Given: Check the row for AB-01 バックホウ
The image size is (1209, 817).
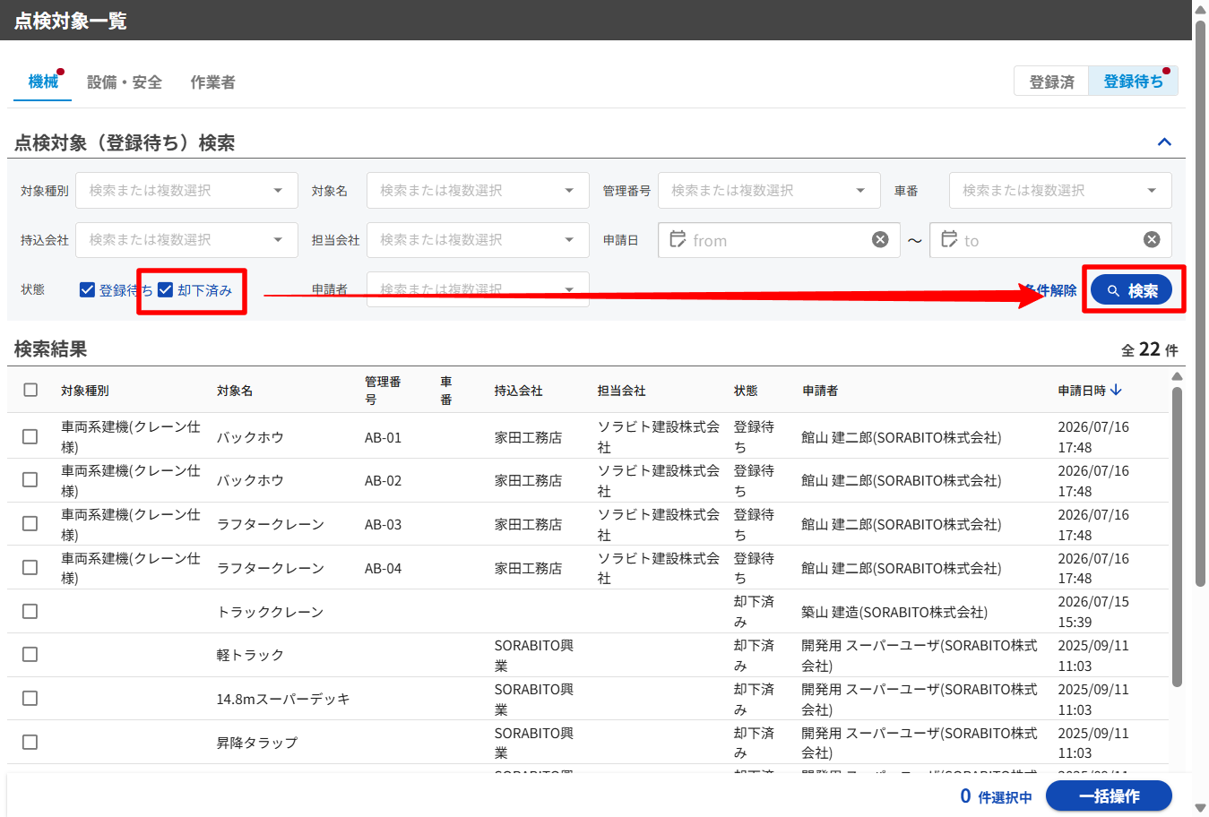Looking at the screenshot, I should [30, 436].
